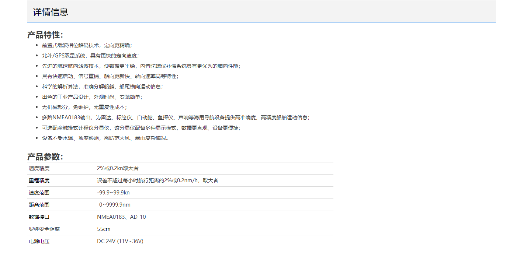Click bullet starting 科学的解析算法

(102, 87)
